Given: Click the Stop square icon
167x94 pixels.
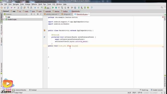Looking at the screenshot, I should tap(68, 8).
